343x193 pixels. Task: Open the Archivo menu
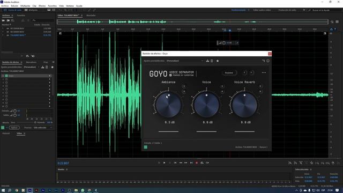(5, 6)
